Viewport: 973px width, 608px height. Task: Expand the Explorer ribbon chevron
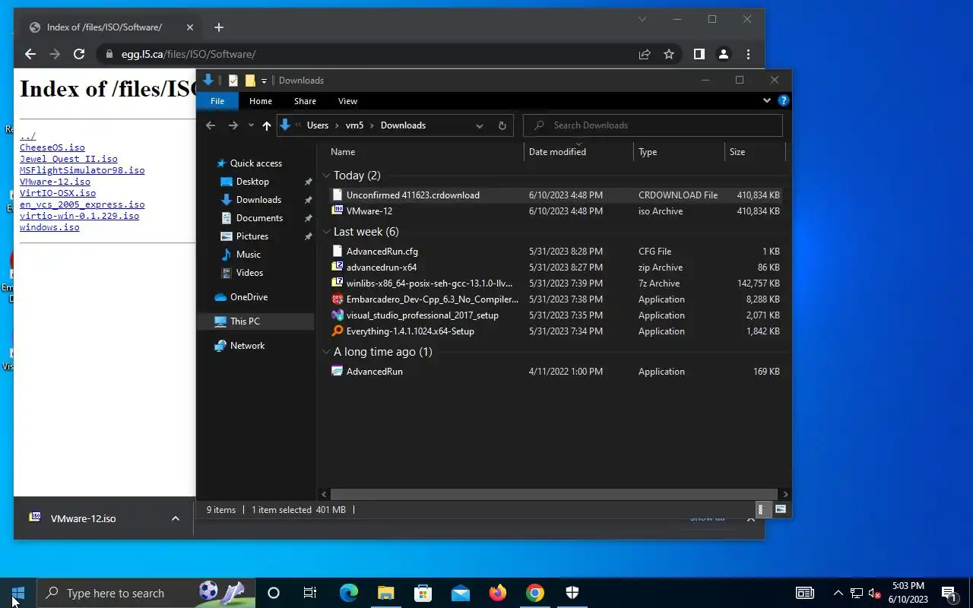(x=766, y=100)
